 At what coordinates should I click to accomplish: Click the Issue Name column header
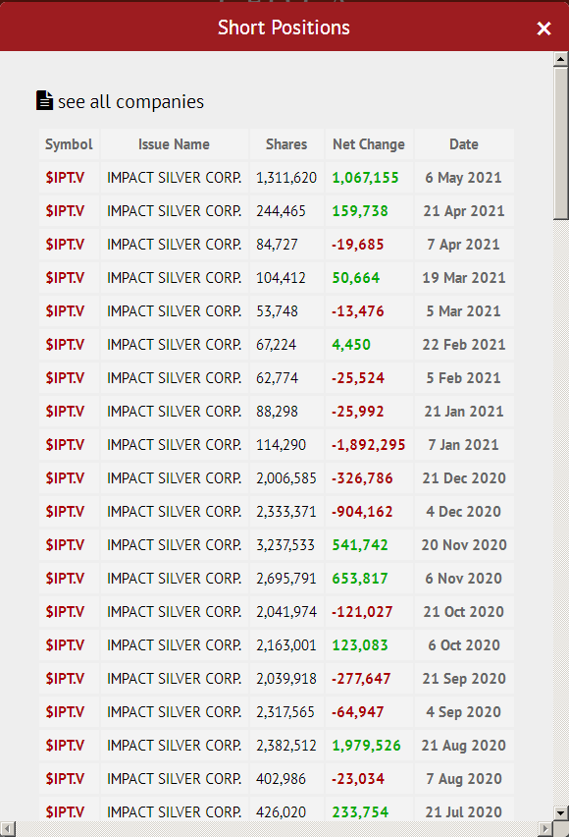coord(174,144)
